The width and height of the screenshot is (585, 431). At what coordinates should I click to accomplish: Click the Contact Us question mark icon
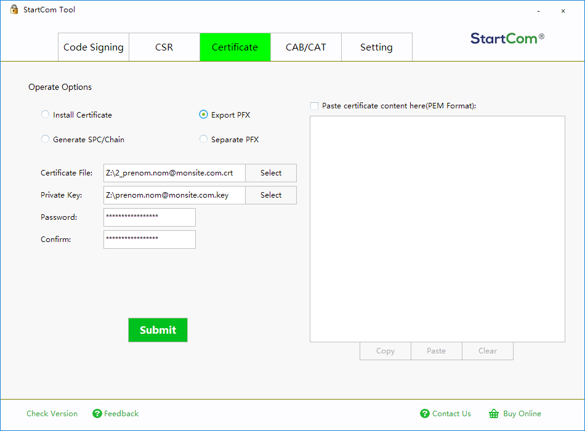point(424,414)
